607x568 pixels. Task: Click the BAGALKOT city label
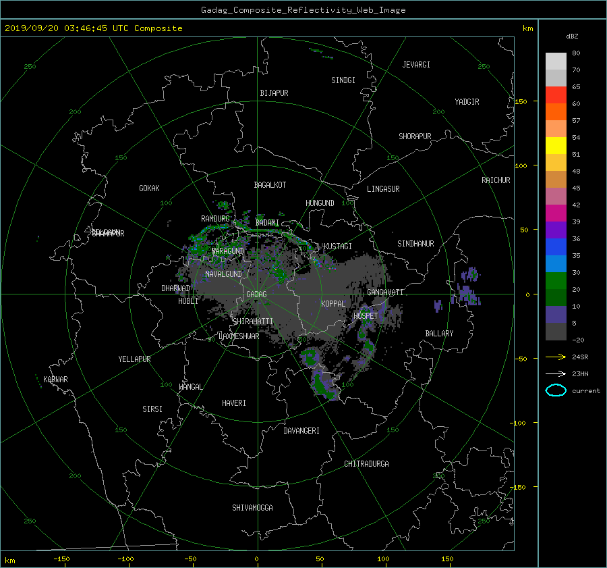270,185
